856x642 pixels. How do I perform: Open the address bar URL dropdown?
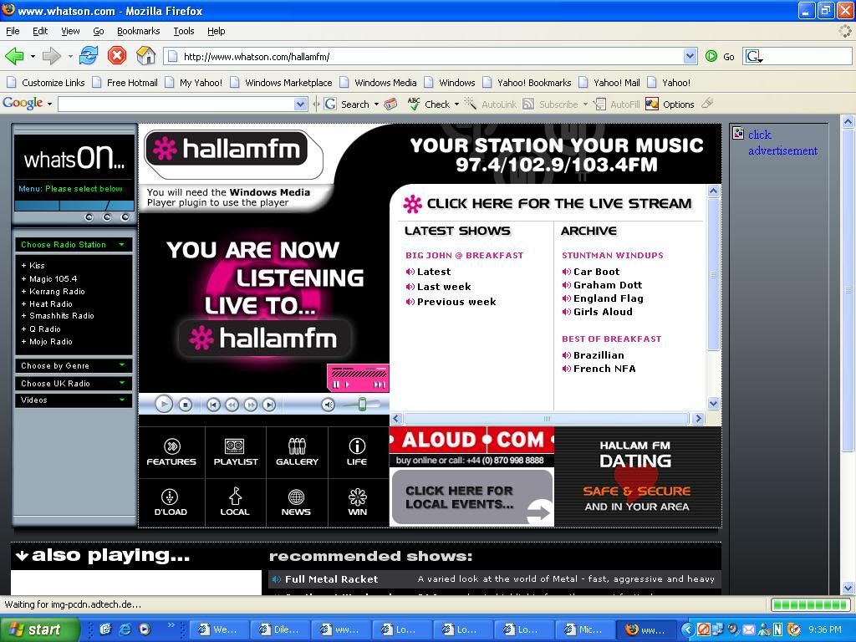click(x=690, y=57)
